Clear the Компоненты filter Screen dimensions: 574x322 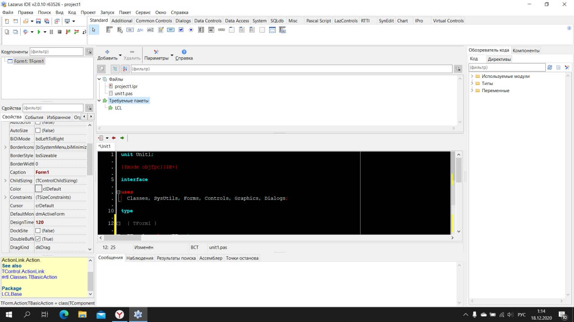[89, 52]
